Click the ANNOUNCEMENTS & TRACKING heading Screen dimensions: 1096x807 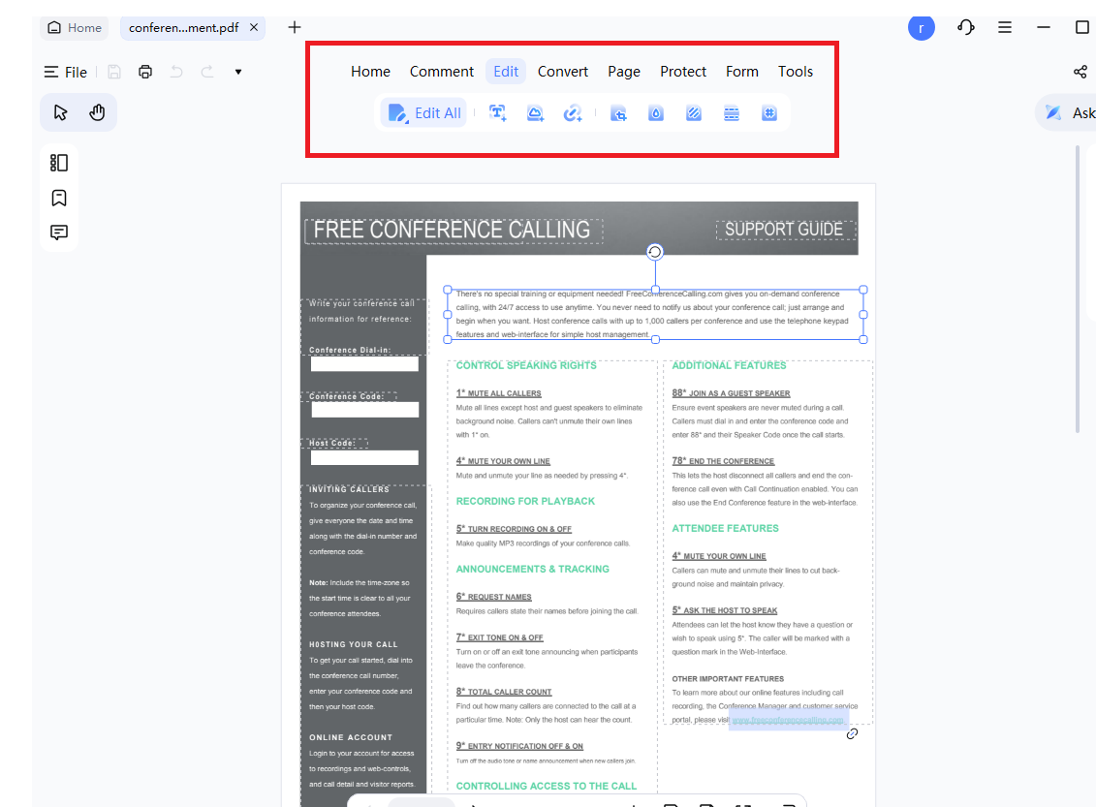533,569
